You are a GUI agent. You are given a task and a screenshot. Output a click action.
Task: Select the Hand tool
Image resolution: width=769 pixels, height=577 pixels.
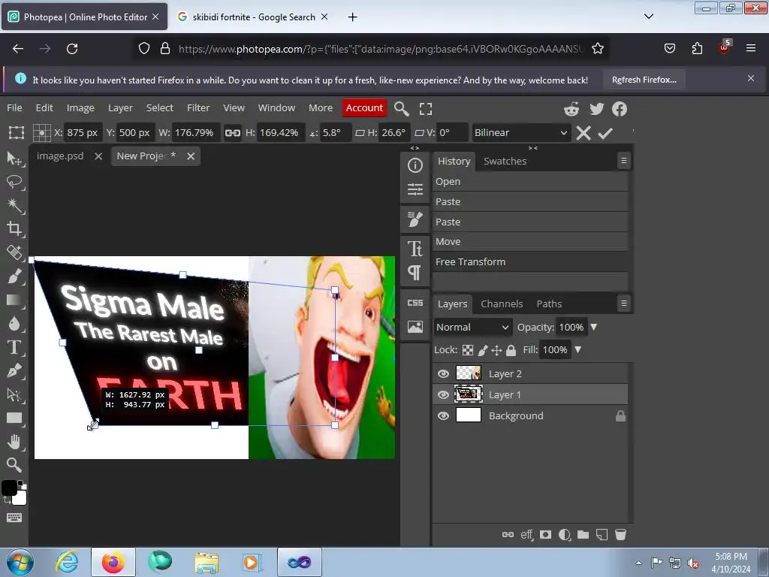click(x=14, y=442)
